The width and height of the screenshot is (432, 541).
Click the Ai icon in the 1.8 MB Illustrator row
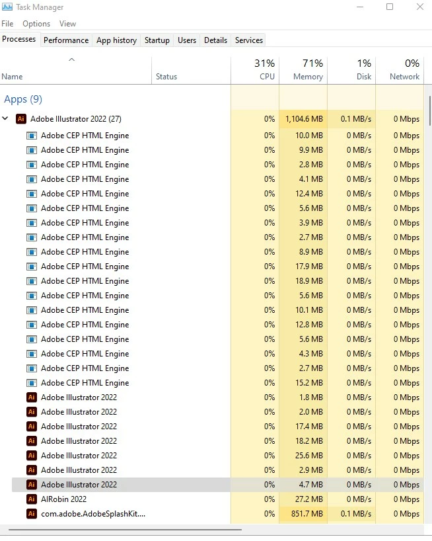click(32, 397)
